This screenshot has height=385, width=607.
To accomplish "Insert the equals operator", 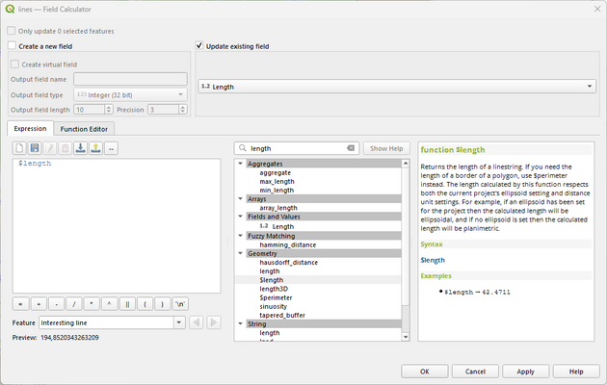I will (x=20, y=304).
